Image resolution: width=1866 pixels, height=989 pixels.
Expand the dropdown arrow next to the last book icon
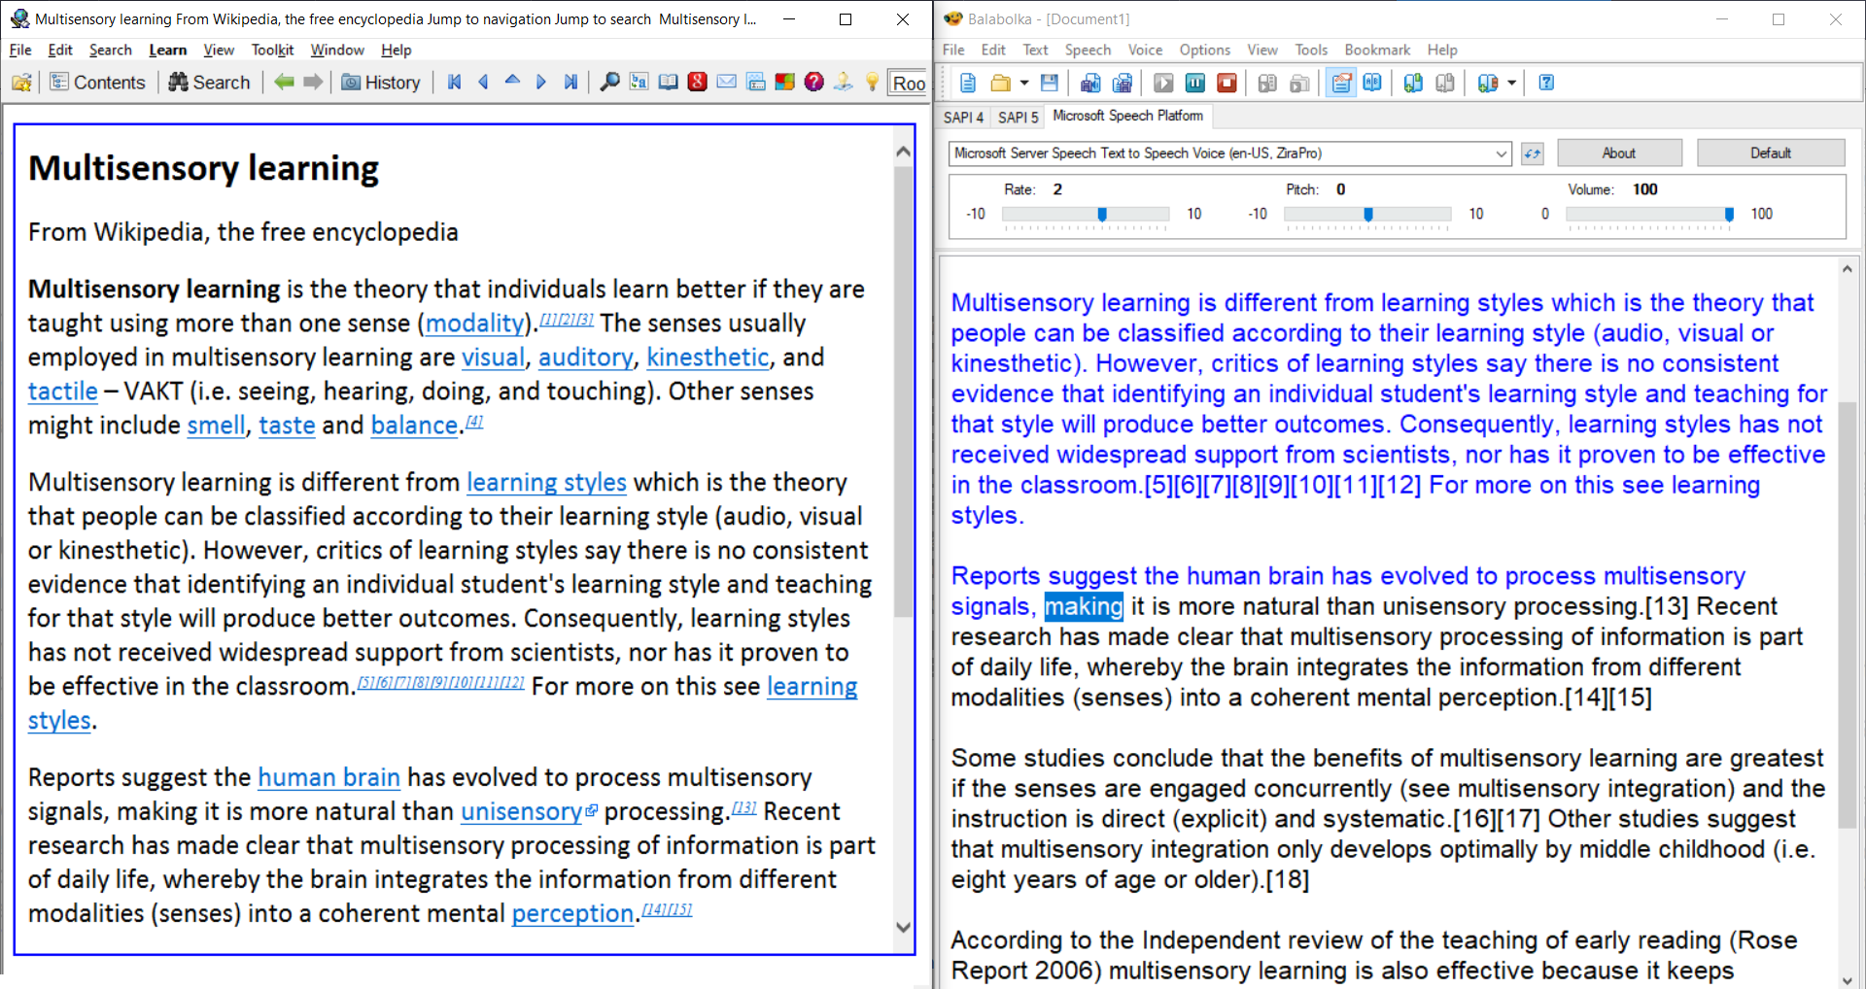pyautogui.click(x=1511, y=83)
